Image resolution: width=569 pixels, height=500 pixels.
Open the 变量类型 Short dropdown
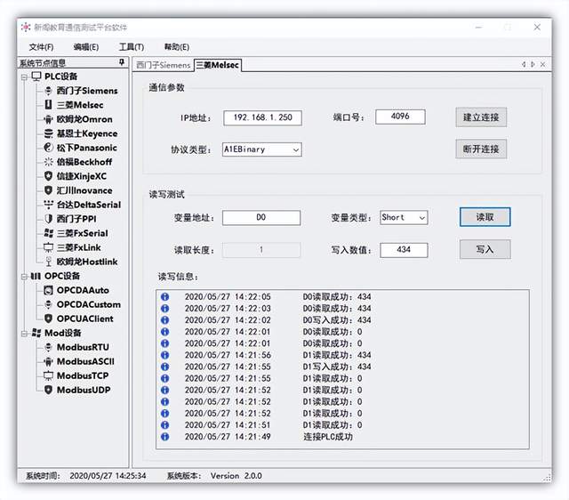[422, 218]
